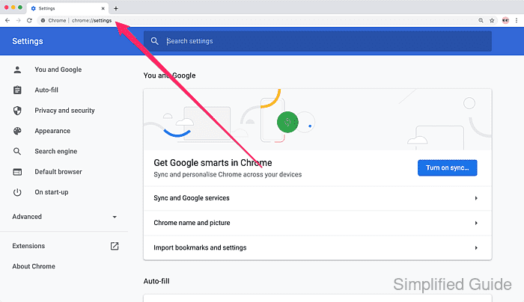Click the Auto-fill clipboard icon
The image size is (524, 302).
[17, 90]
